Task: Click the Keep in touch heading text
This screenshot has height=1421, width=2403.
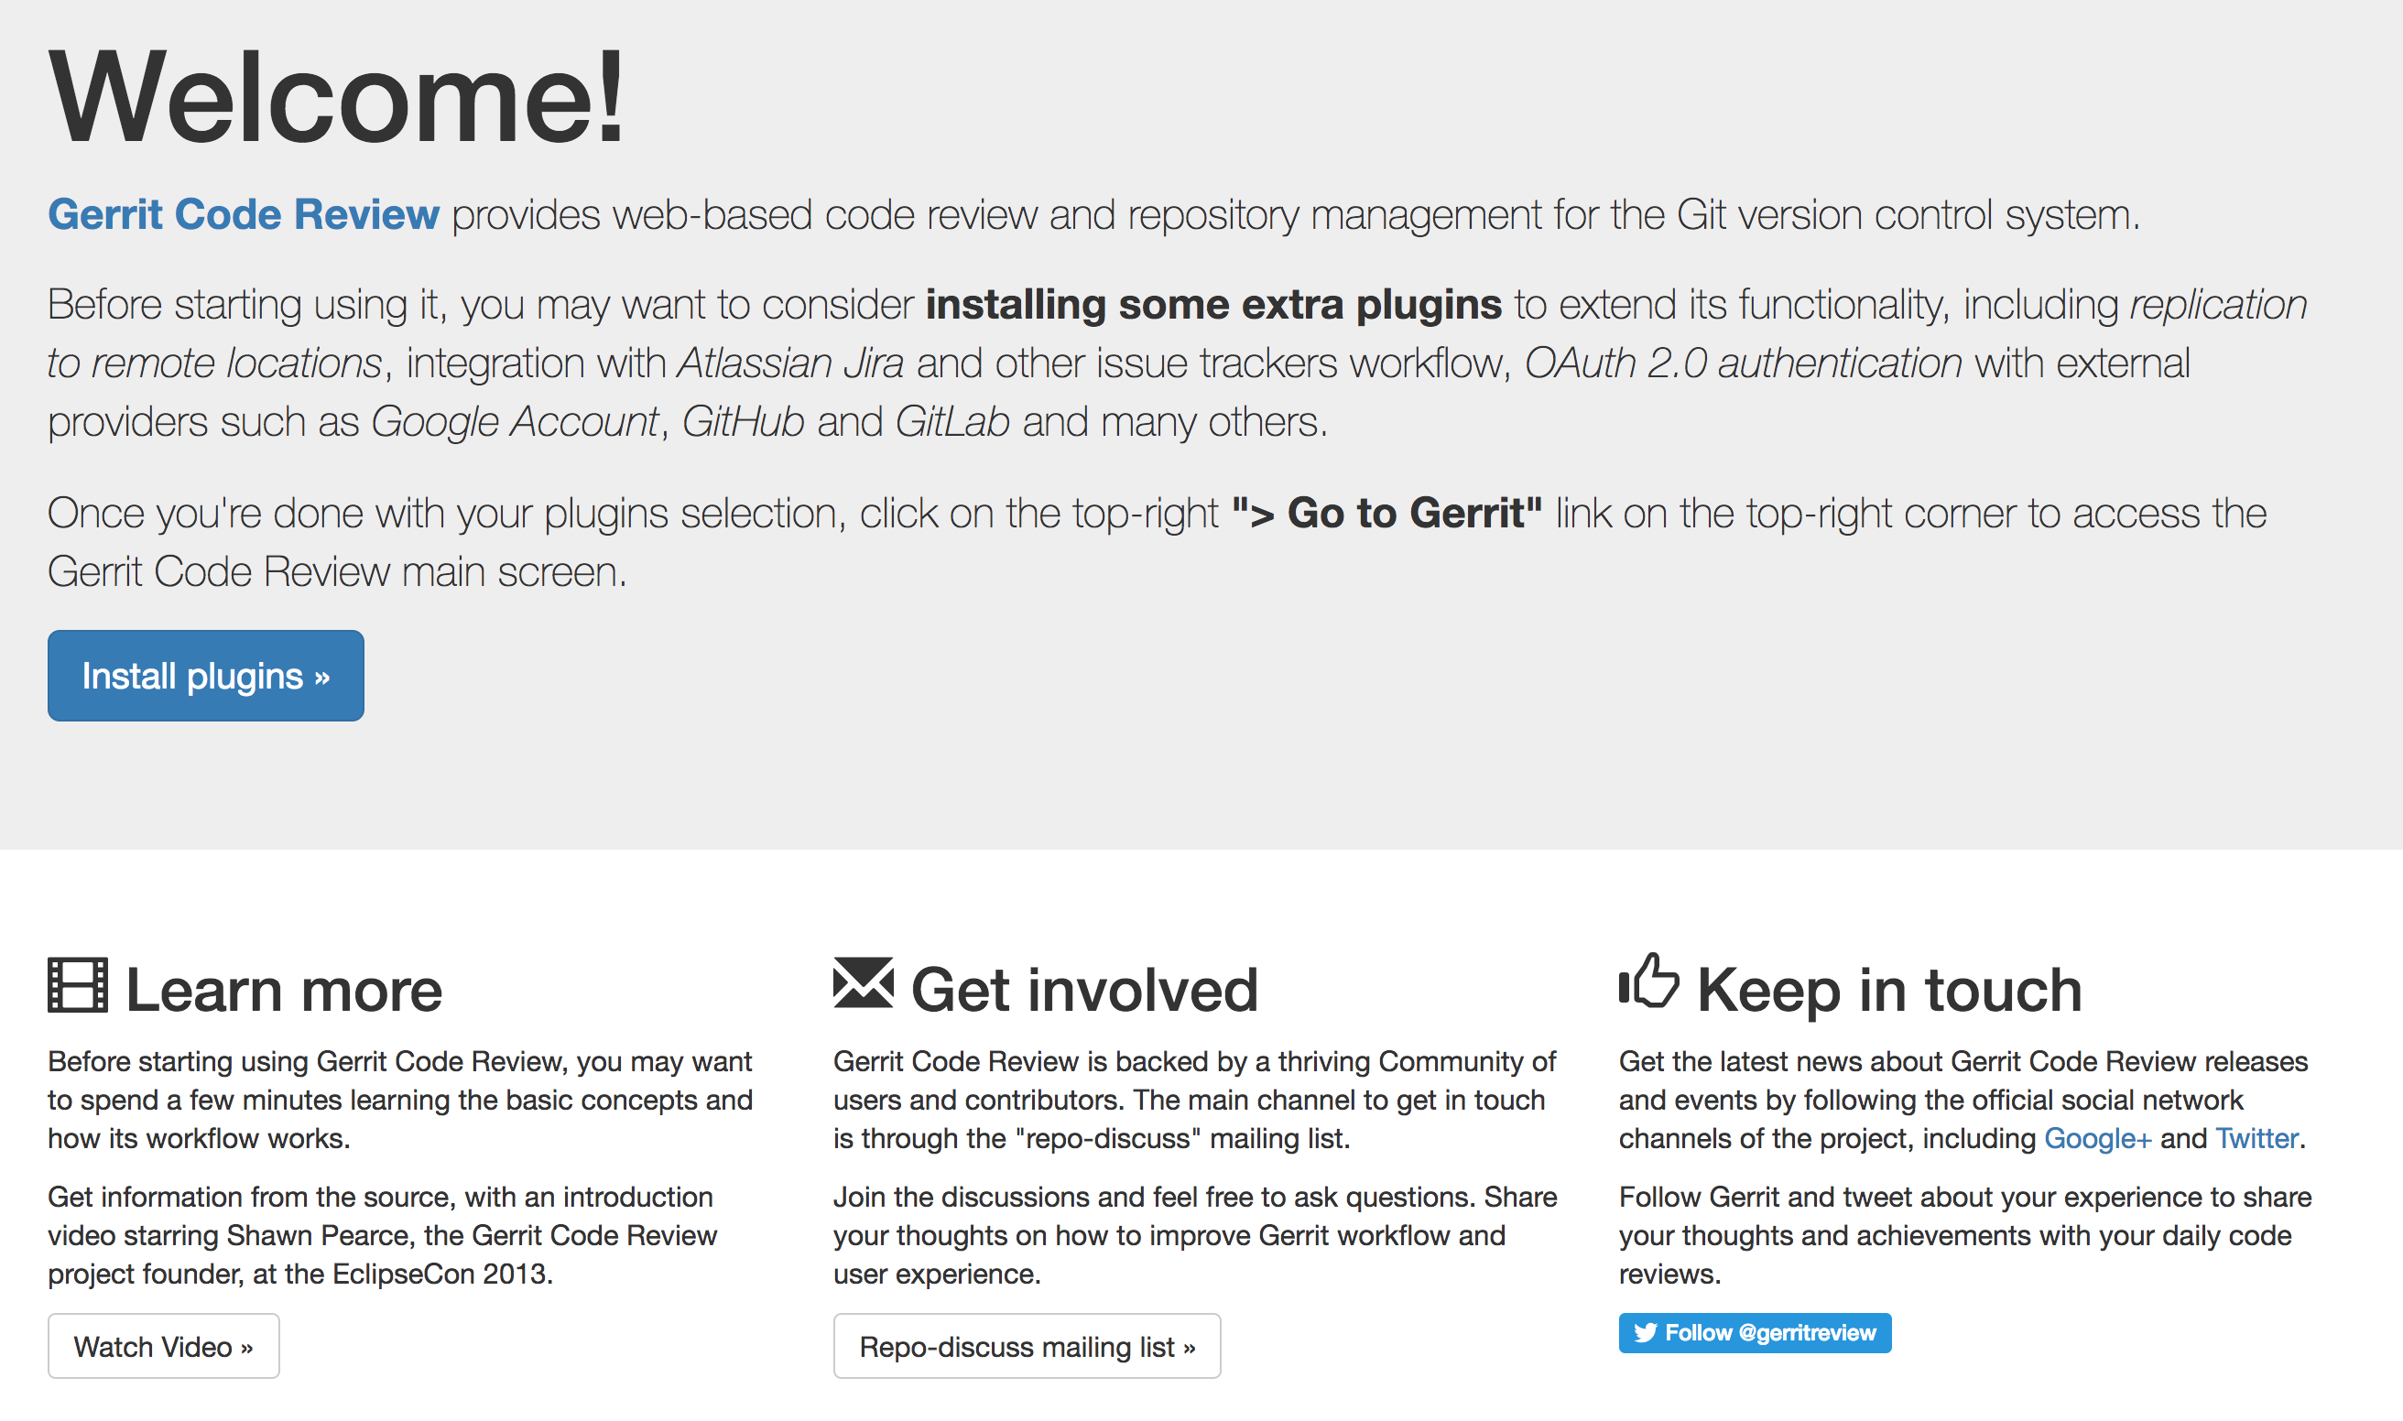Action: point(1888,989)
